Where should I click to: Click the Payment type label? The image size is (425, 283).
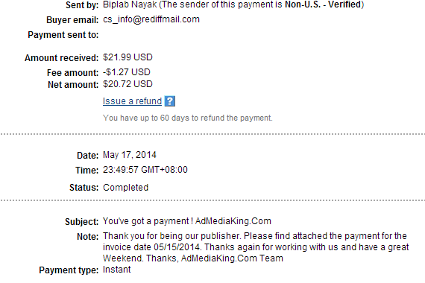(x=69, y=270)
